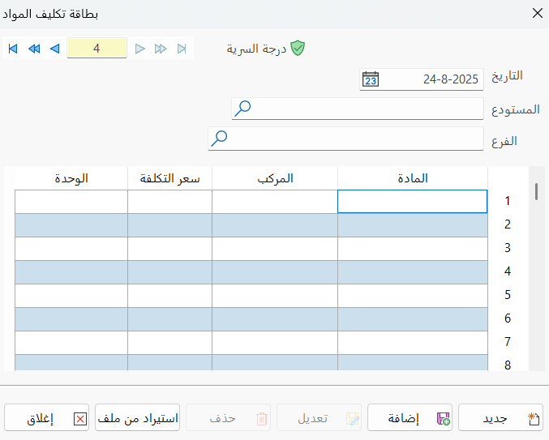Select row number 5 header
The height and width of the screenshot is (440, 549).
tap(508, 295)
